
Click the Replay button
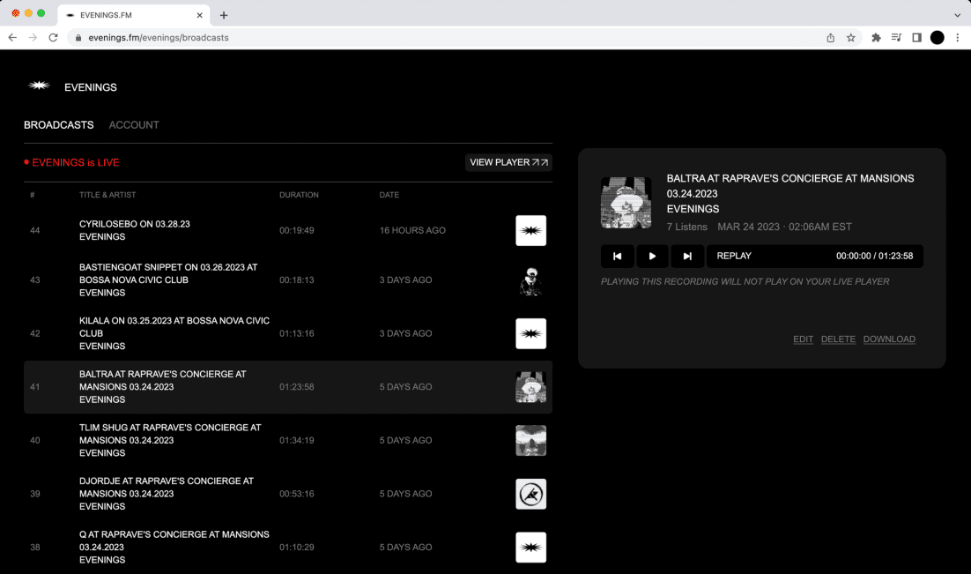(x=734, y=256)
